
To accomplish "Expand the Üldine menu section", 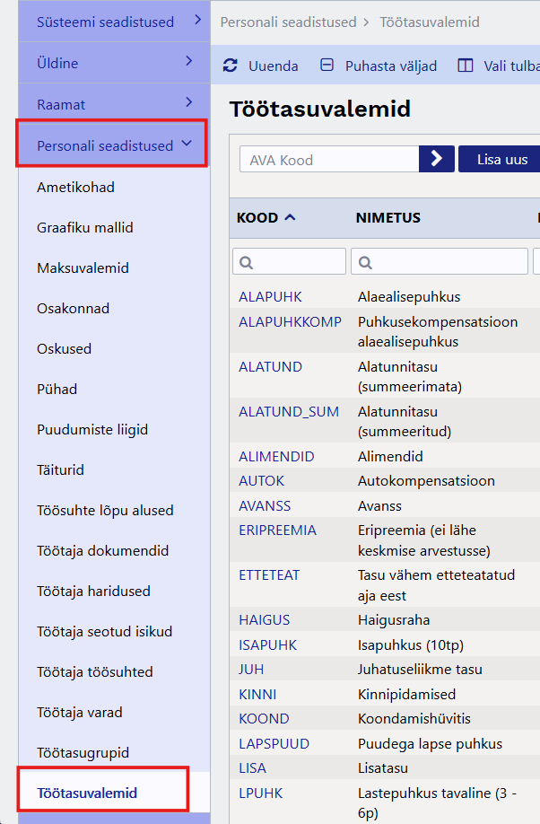I will tap(188, 62).
